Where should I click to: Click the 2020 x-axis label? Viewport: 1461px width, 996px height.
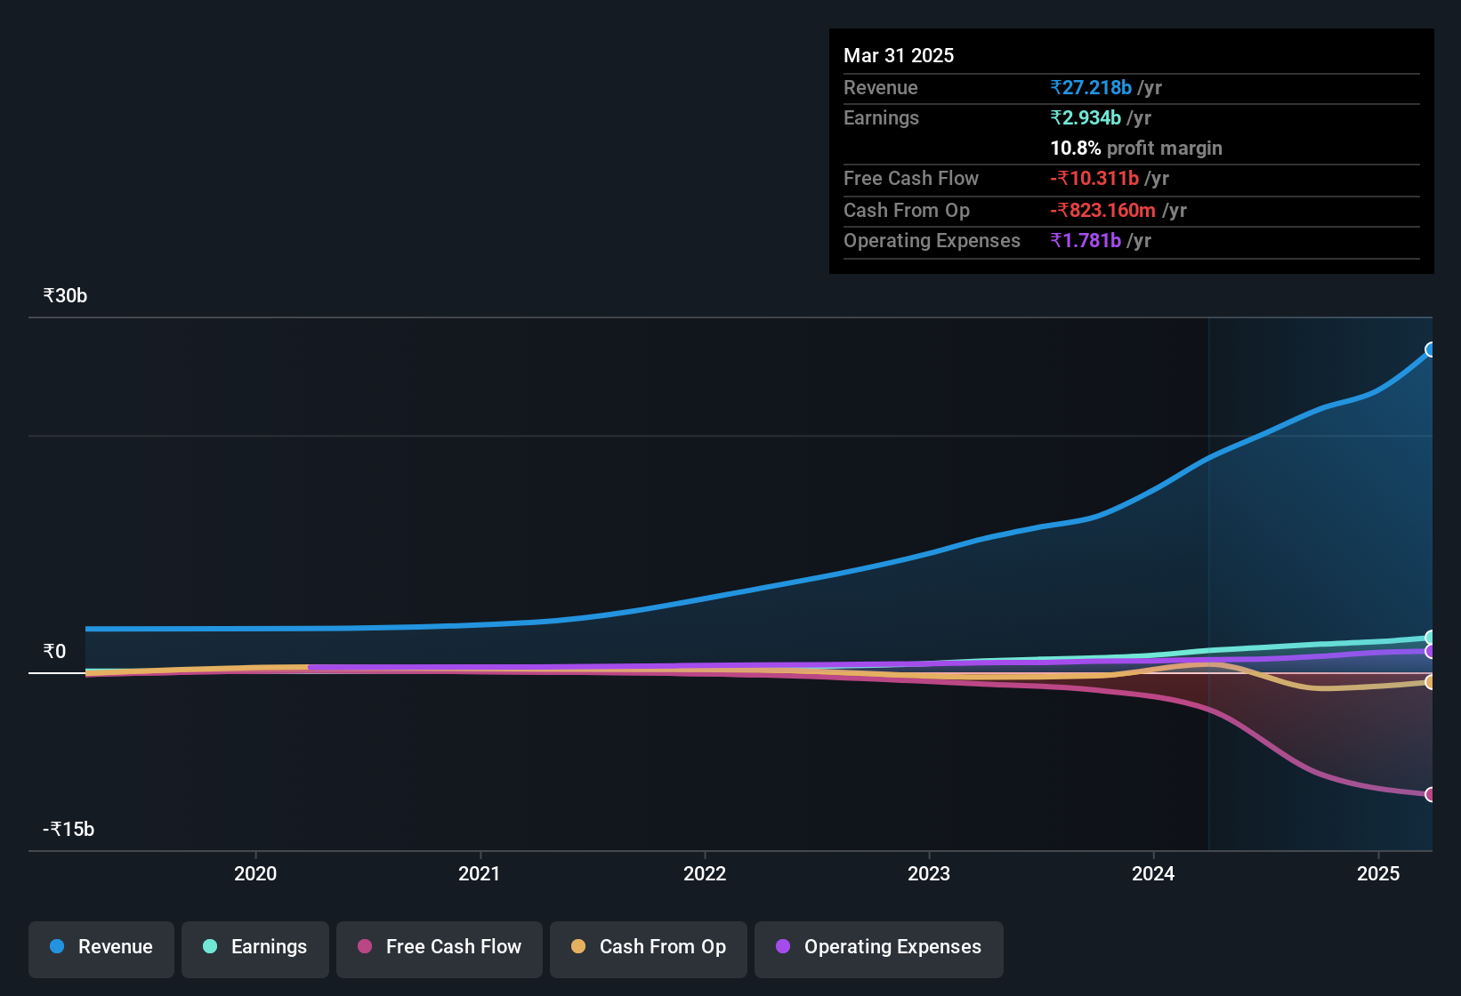pos(255,873)
